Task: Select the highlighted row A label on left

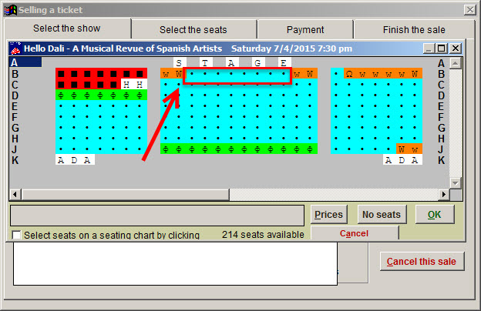Action: (25, 62)
